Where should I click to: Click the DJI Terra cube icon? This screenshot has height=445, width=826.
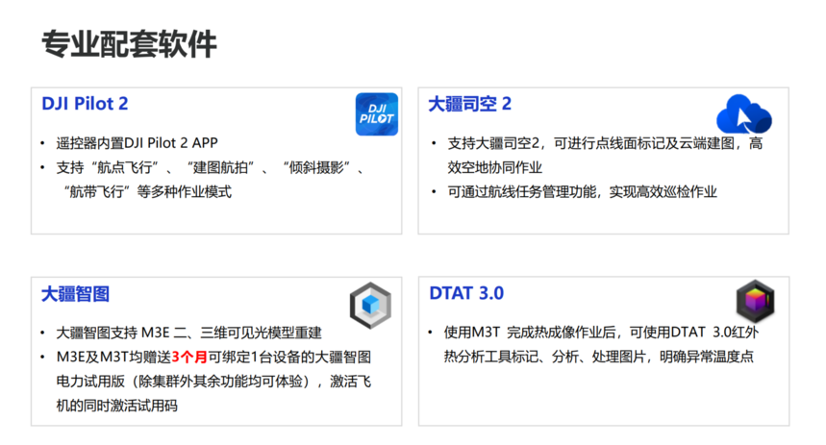pyautogui.click(x=370, y=306)
